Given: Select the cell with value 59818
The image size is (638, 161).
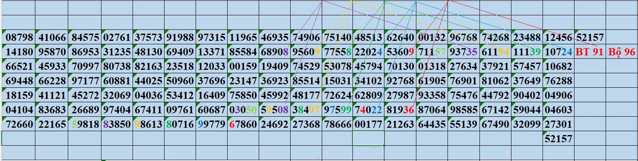Looking at the screenshot, I should click(x=84, y=124).
